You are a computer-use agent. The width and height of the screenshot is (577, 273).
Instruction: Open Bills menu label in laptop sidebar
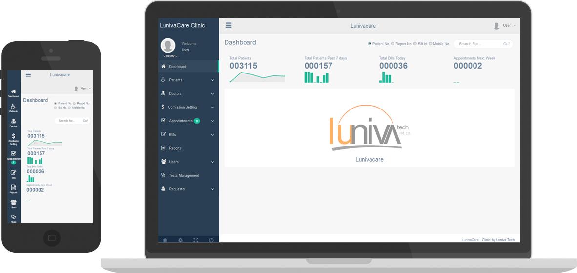click(x=173, y=135)
